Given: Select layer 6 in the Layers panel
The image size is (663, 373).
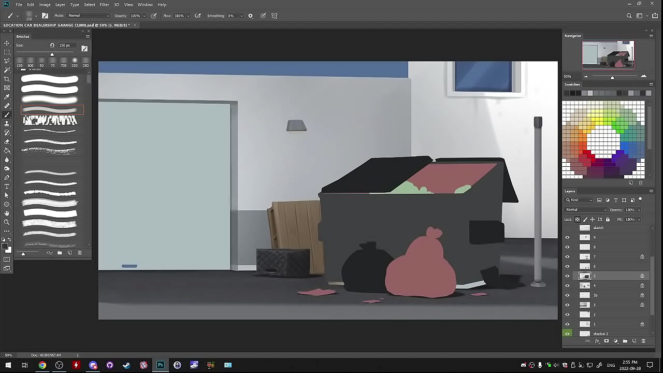Looking at the screenshot, I should [x=606, y=266].
